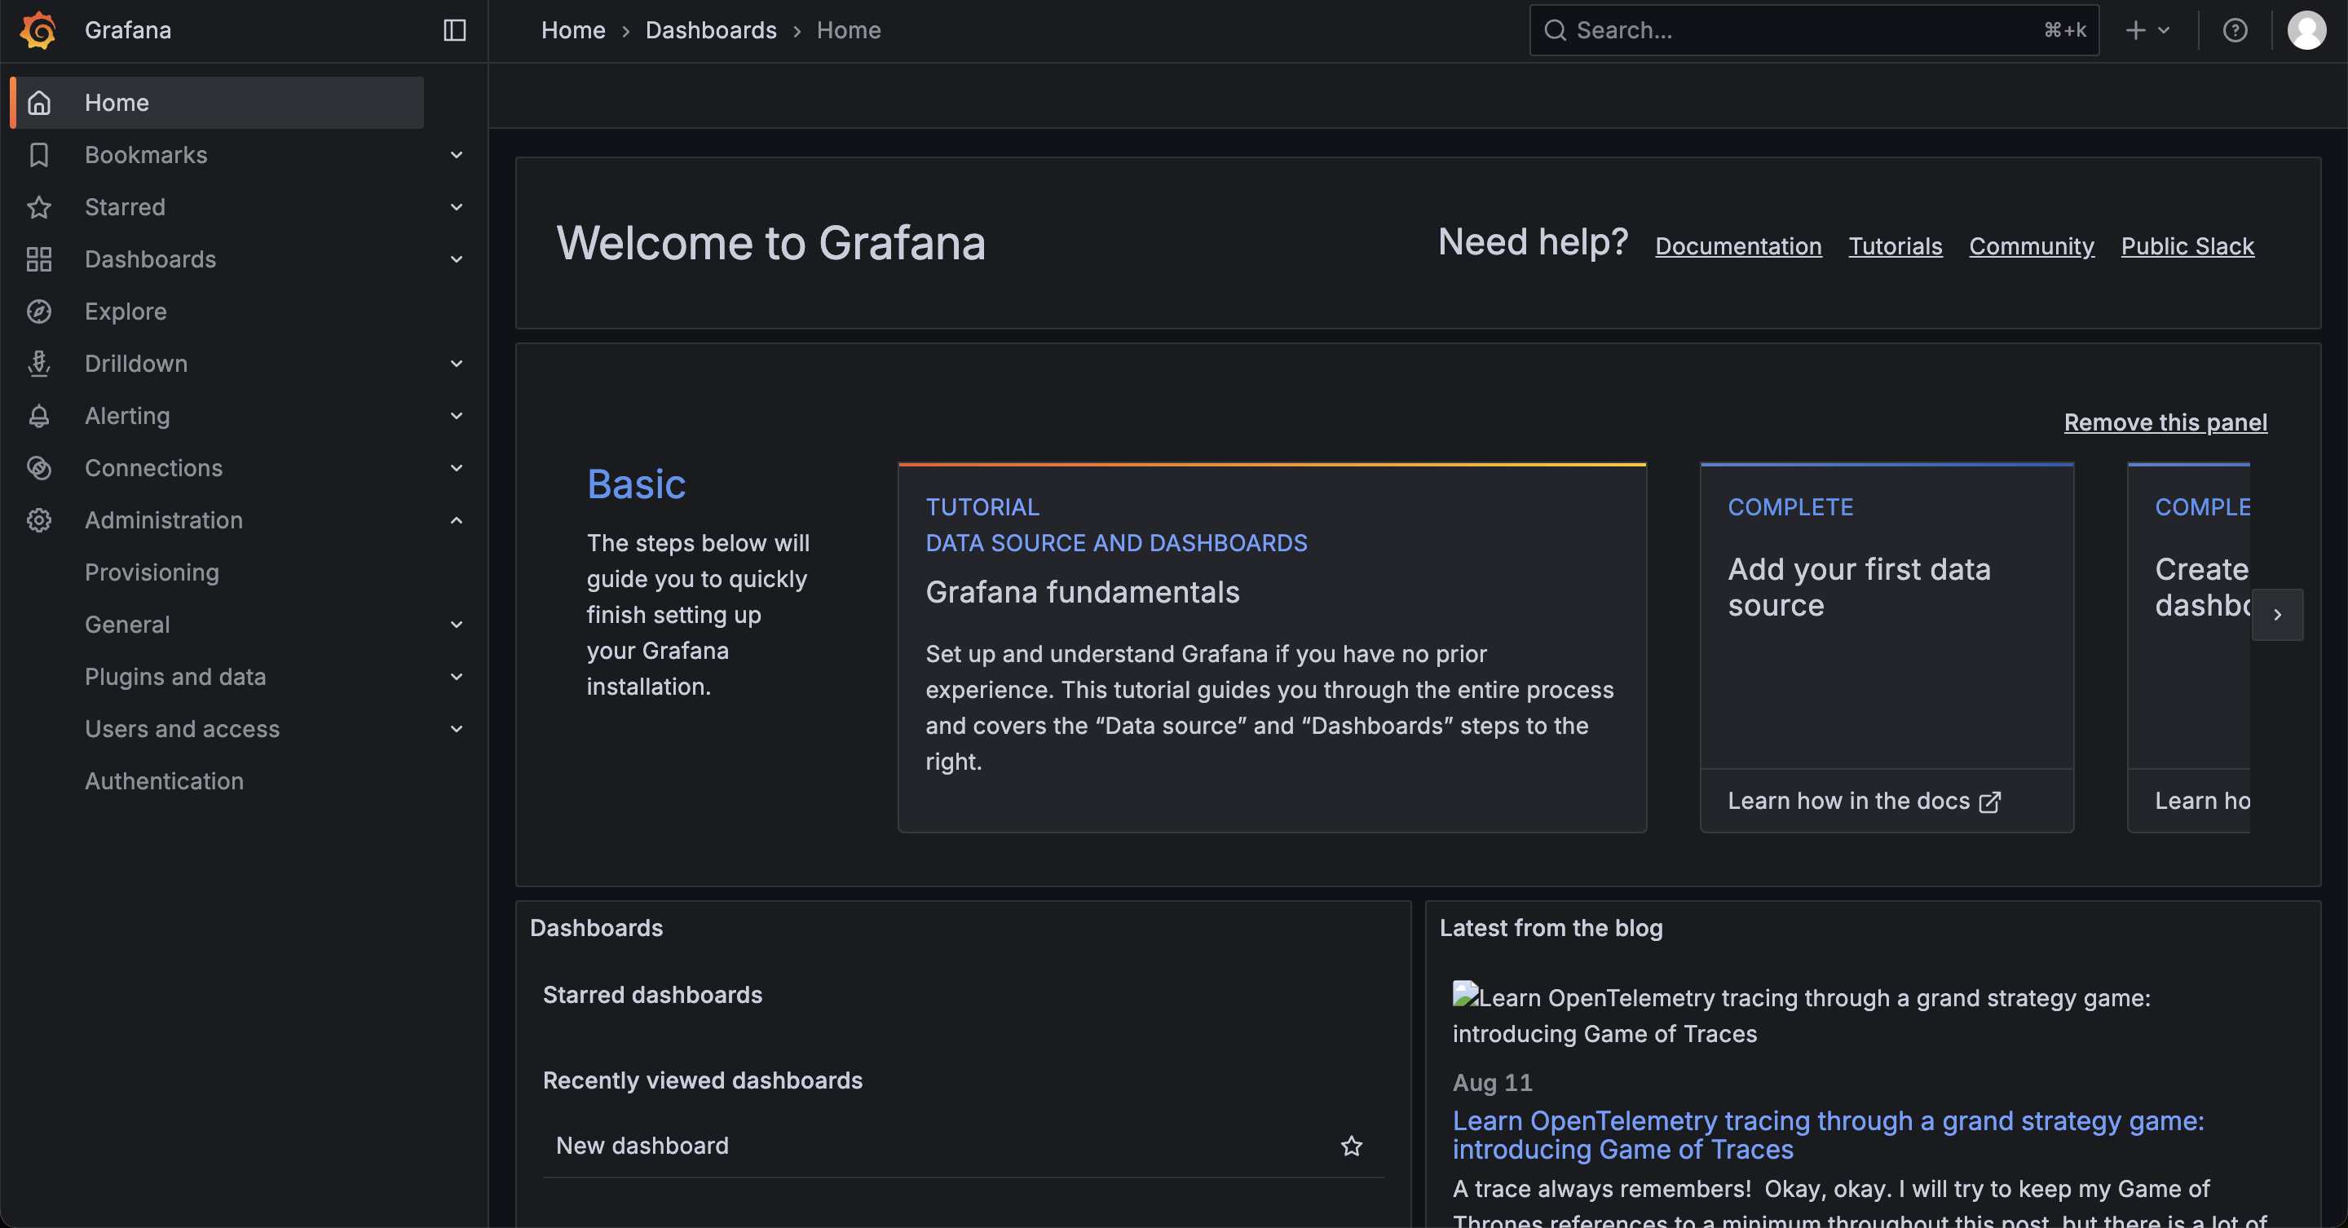2348x1228 pixels.
Task: Expand the Starred section chevron
Action: (x=457, y=207)
